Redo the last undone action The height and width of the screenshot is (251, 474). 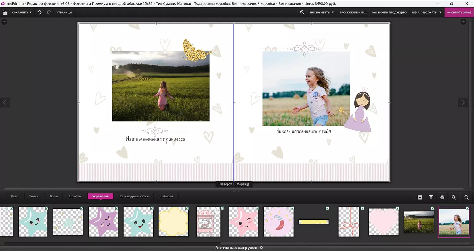pos(49,12)
